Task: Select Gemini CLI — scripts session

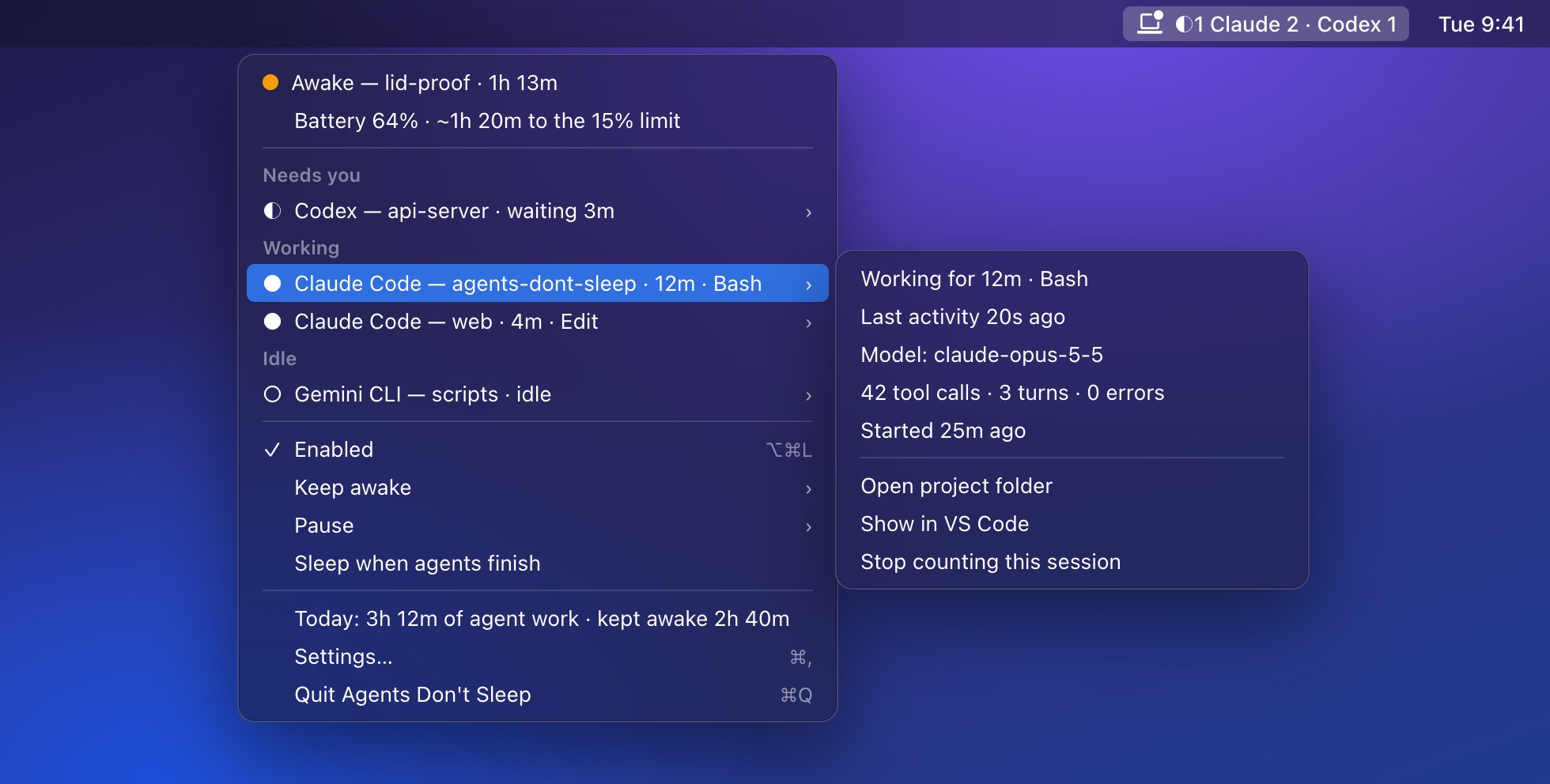Action: [x=538, y=394]
